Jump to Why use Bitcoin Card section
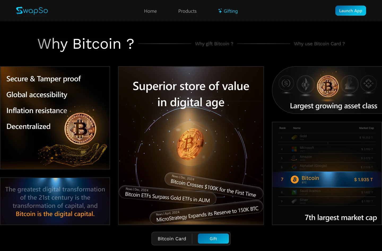This screenshot has width=382, height=251. coord(319,44)
